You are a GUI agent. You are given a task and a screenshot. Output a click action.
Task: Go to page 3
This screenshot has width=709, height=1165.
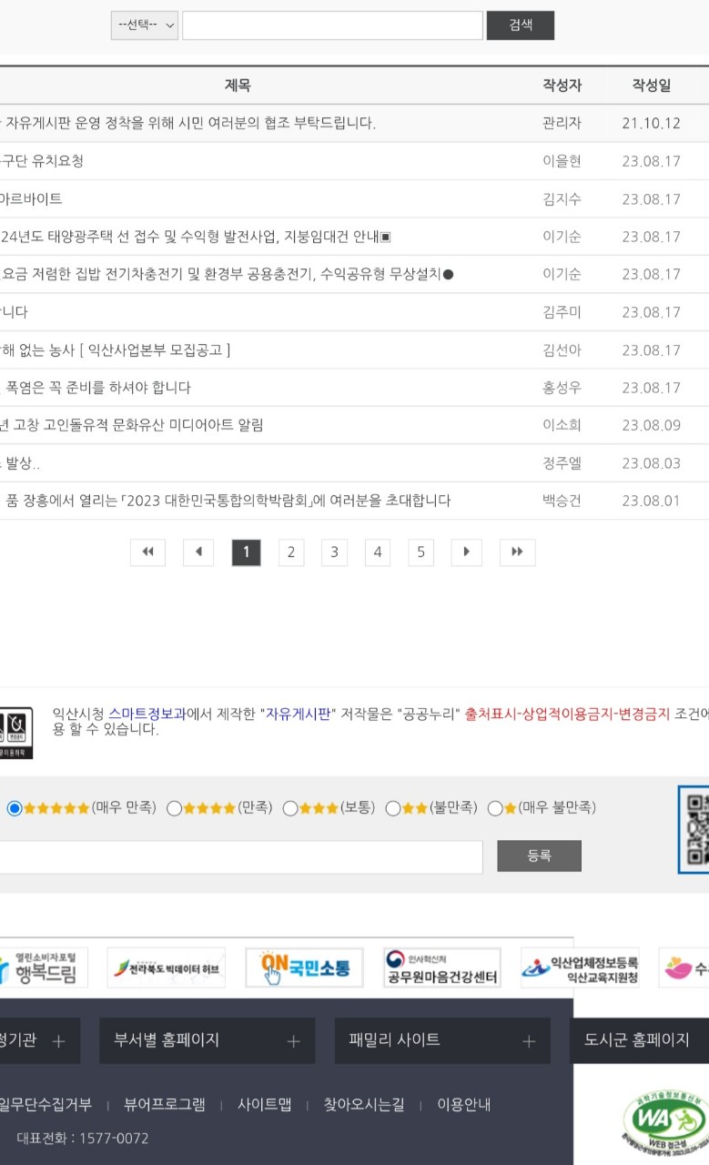pyautogui.click(x=334, y=552)
